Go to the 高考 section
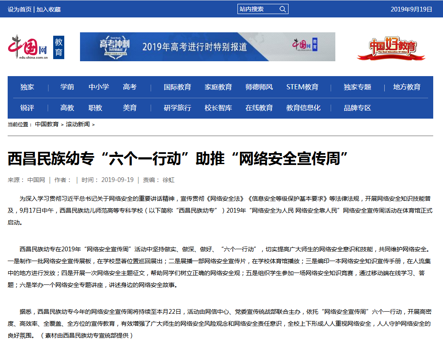443x341 pixels. pos(130,87)
